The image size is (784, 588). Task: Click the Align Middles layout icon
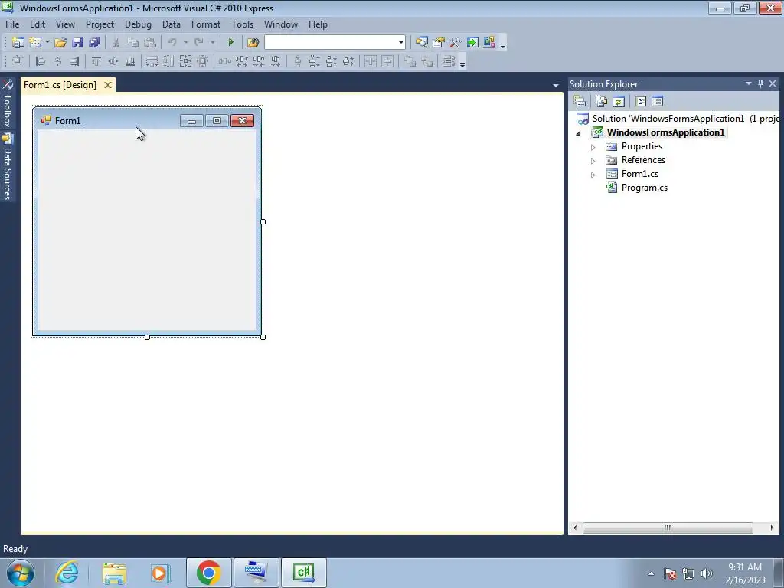click(113, 61)
